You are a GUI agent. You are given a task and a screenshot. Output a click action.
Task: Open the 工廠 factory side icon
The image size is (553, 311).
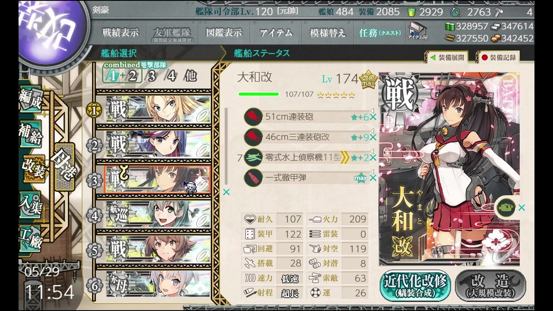pyautogui.click(x=31, y=239)
